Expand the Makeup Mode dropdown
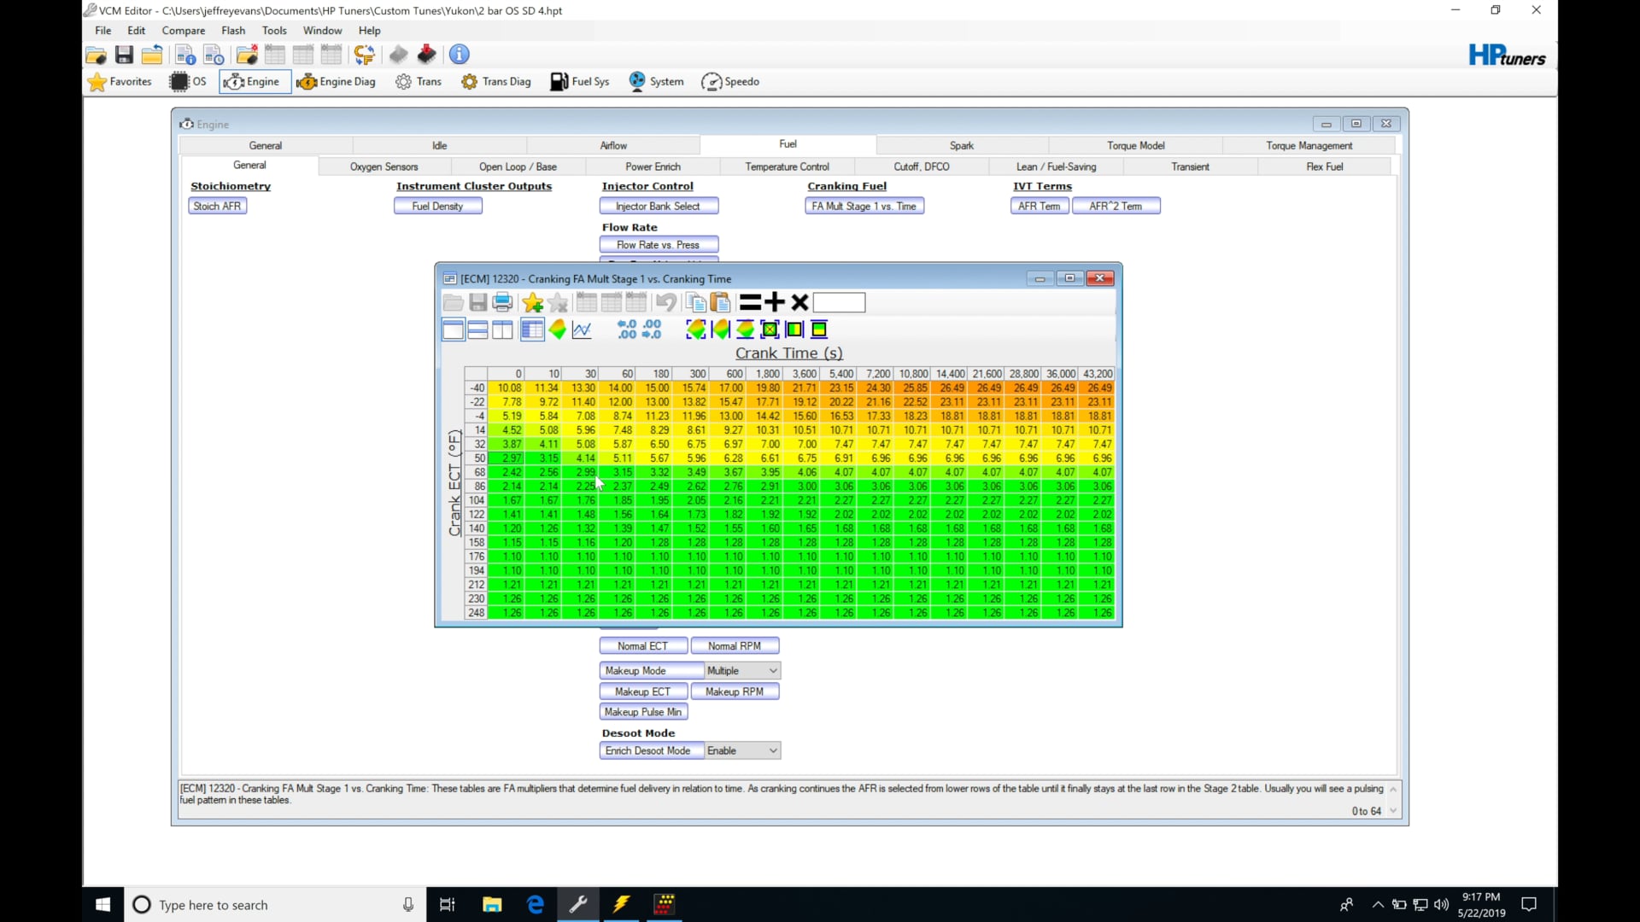Viewport: 1640px width, 922px height. [773, 670]
